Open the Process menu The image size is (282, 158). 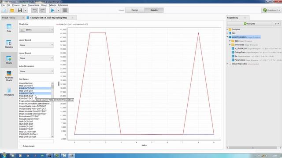[16, 5]
